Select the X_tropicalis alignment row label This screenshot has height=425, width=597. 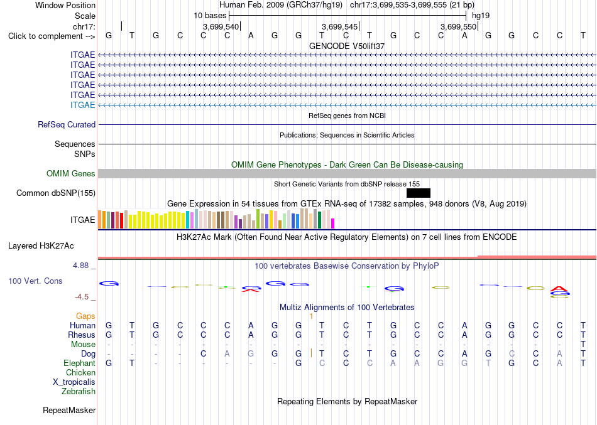(74, 382)
